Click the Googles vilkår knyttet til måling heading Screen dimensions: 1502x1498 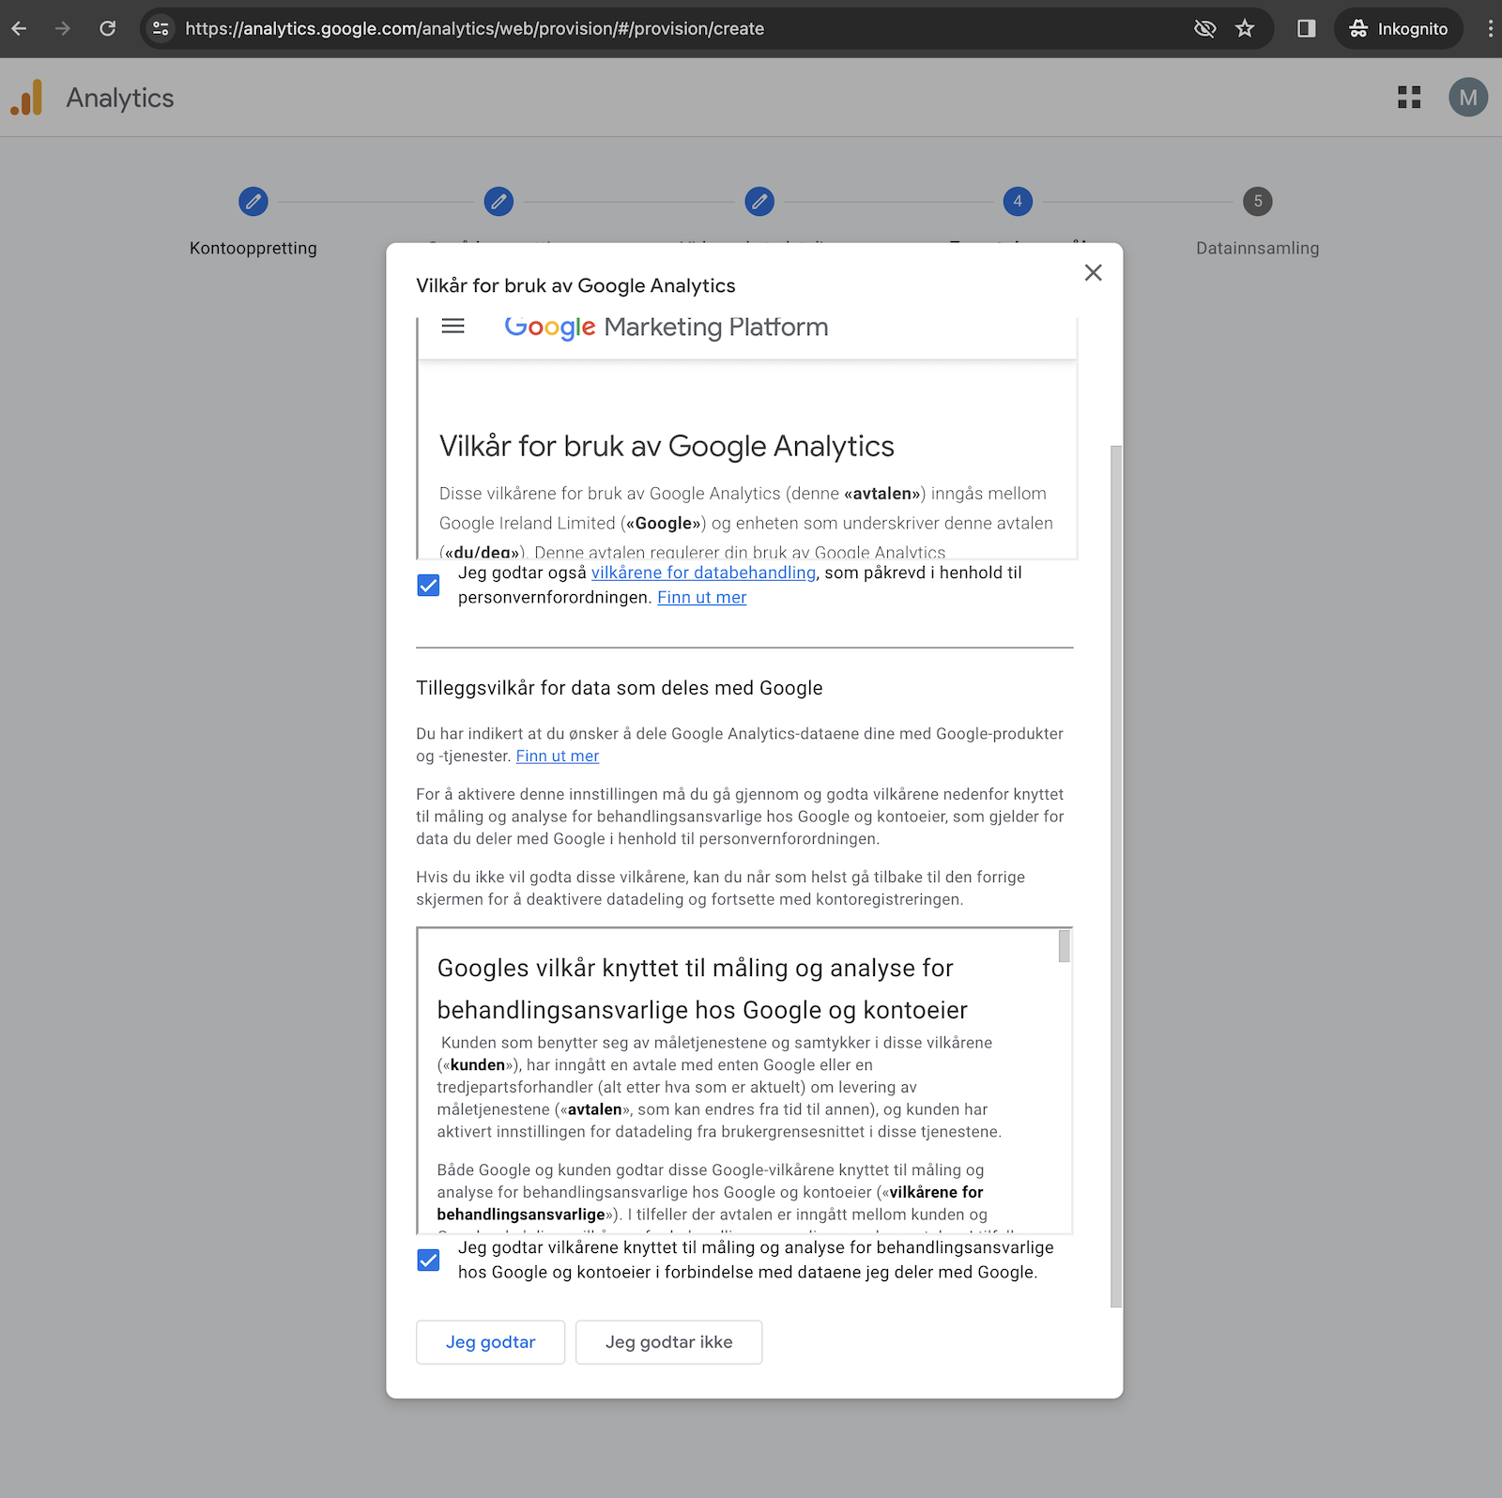(x=702, y=989)
